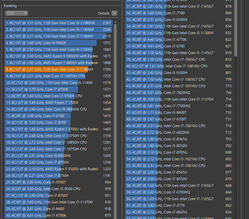Select rank 33 Core i5-8300H row
Image resolution: width=249 pixels, height=219 pixels.
179,20
